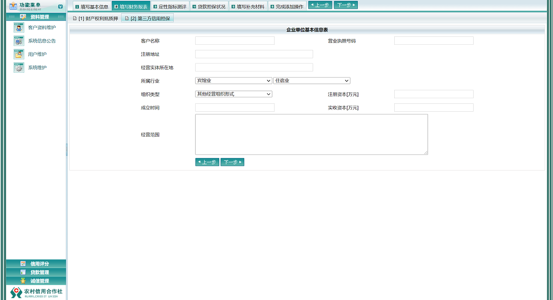Screen dimensions: 553x300
Task: Open the 信用评分 menu section
Action: (36, 263)
